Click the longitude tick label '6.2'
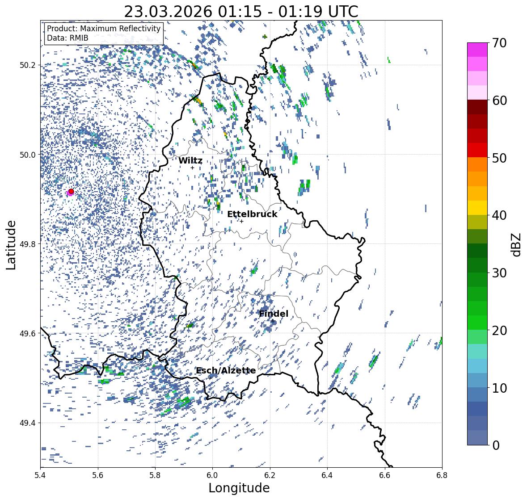This screenshot has width=527, height=499. 270,475
